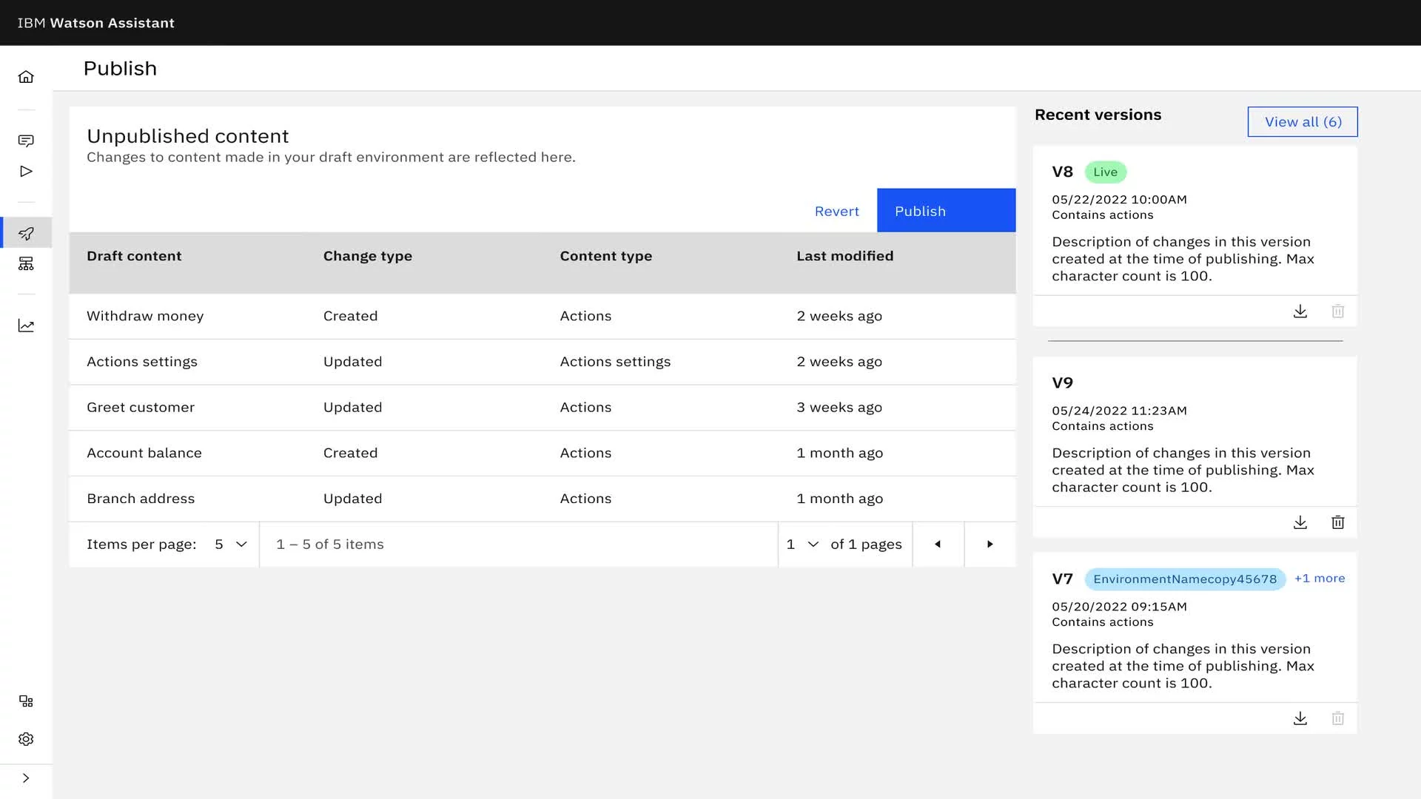The image size is (1421, 799).
Task: Click the blue Publish button
Action: (x=946, y=211)
